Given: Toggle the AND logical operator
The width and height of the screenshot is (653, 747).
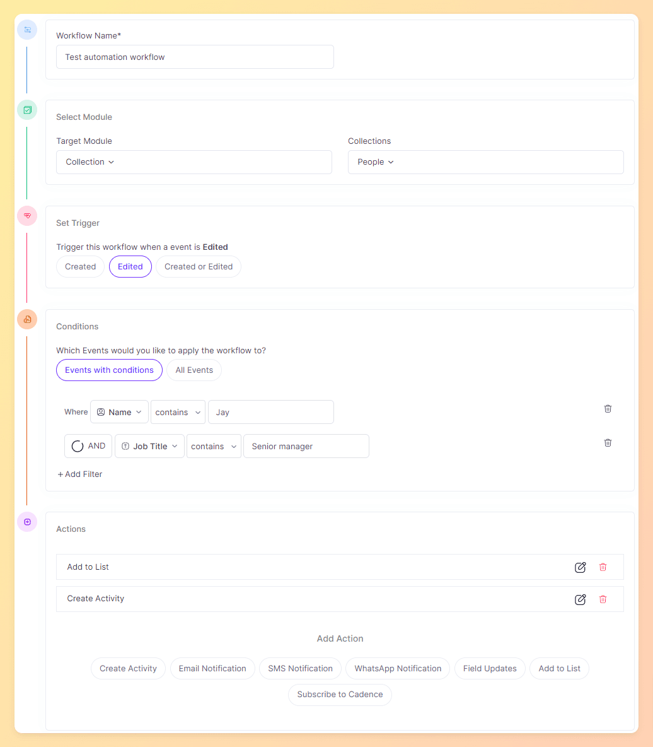Looking at the screenshot, I should pos(88,446).
